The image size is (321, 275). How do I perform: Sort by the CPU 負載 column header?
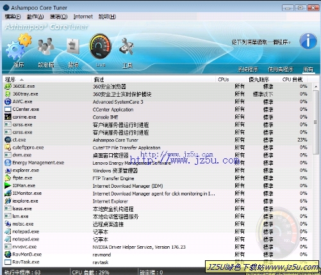coord(293,79)
